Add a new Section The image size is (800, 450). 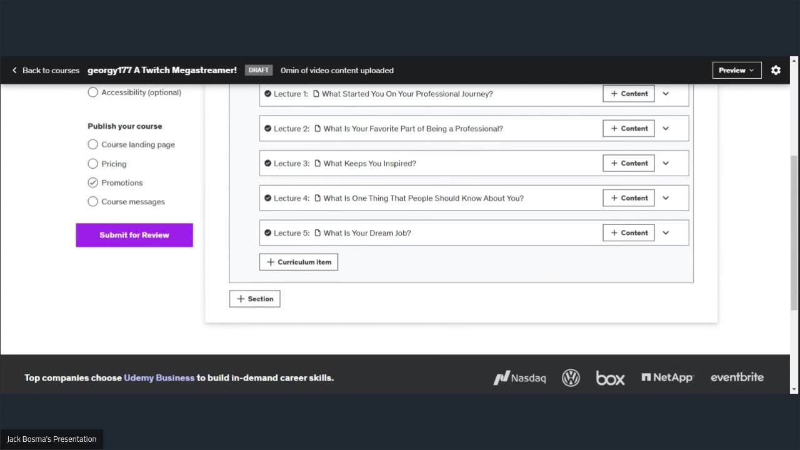pyautogui.click(x=255, y=299)
